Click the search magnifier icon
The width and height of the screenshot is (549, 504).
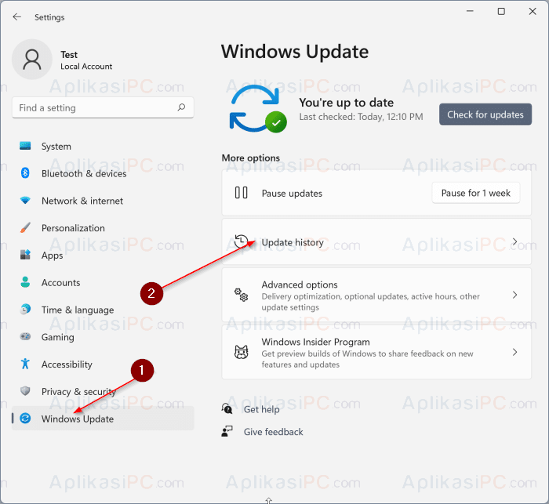[x=181, y=107]
